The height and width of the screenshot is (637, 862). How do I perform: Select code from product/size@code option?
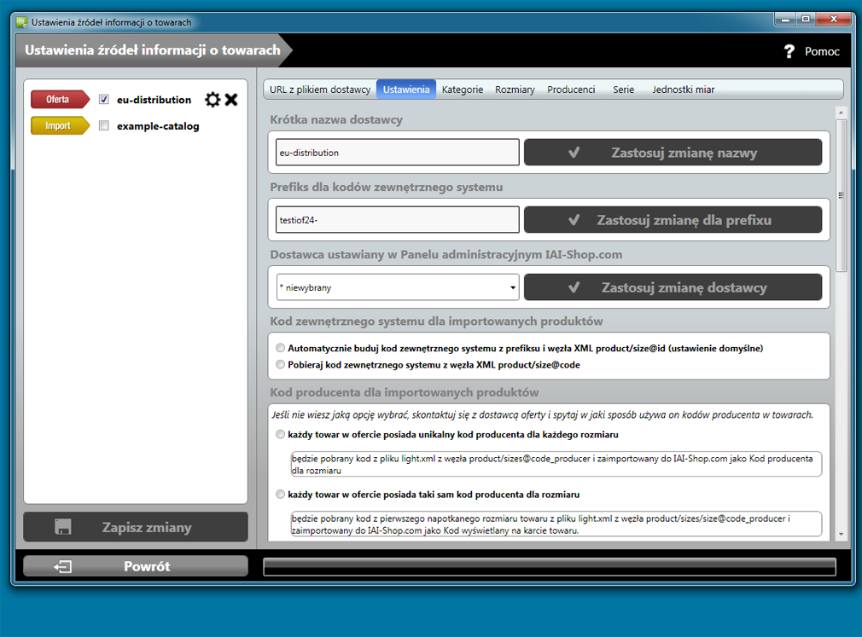pyautogui.click(x=281, y=364)
